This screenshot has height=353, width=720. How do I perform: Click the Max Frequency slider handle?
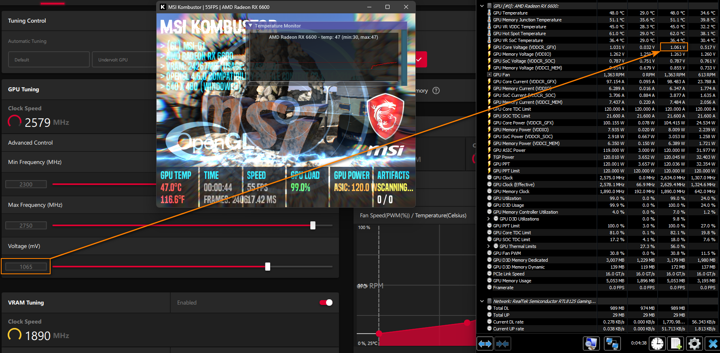pyautogui.click(x=313, y=225)
